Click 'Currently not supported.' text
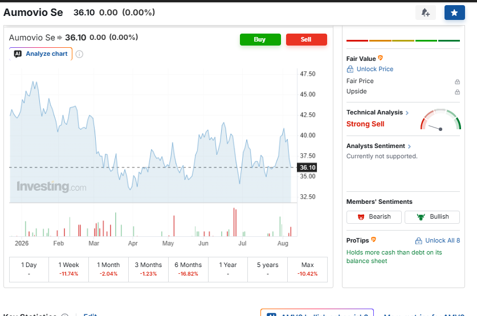Viewport: 477px width, 316px height. click(382, 156)
